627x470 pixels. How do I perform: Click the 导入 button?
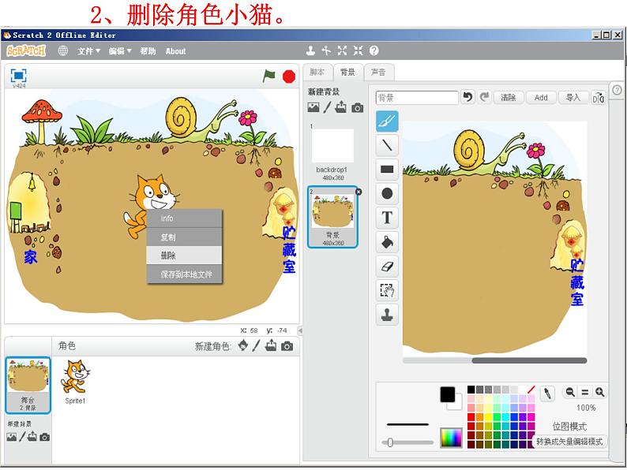(x=573, y=98)
